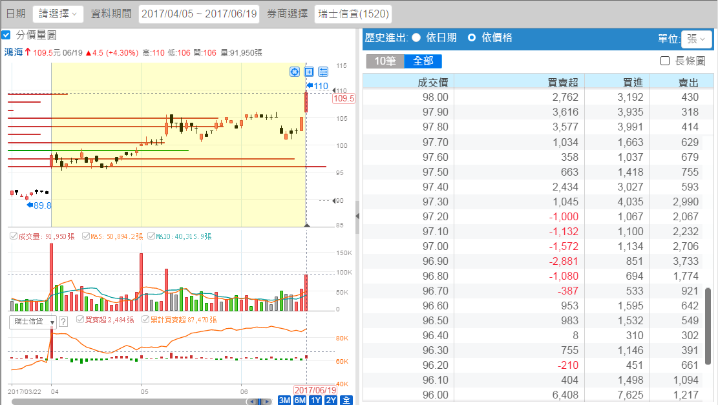This screenshot has height=405, width=718.
Task: Click the blue 89.8 low price arrow marker
Action: point(38,205)
